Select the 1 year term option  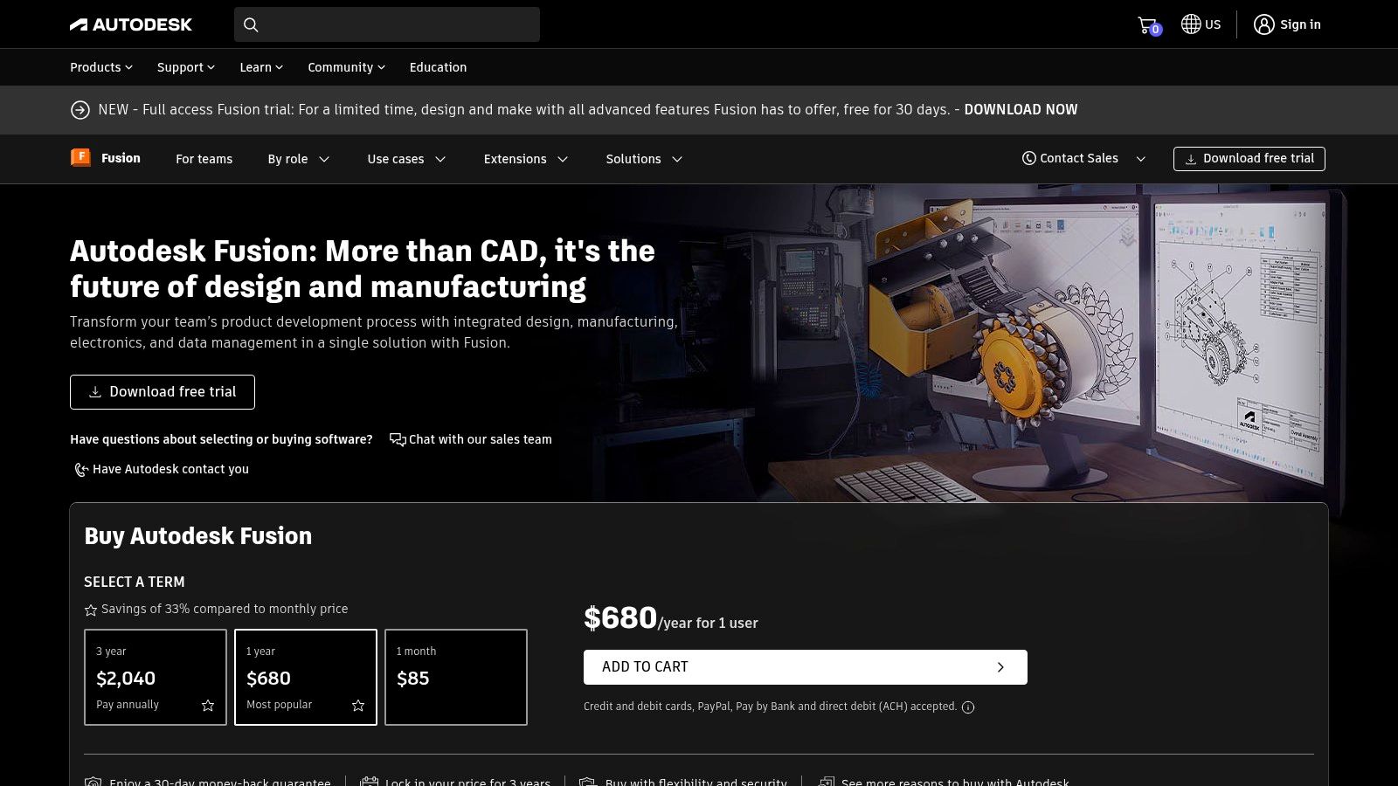coord(306,677)
